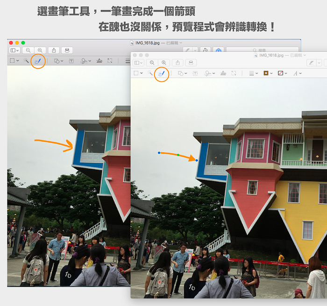Open Border Color swatch in front window
The image size is (327, 306).
coord(268,73)
